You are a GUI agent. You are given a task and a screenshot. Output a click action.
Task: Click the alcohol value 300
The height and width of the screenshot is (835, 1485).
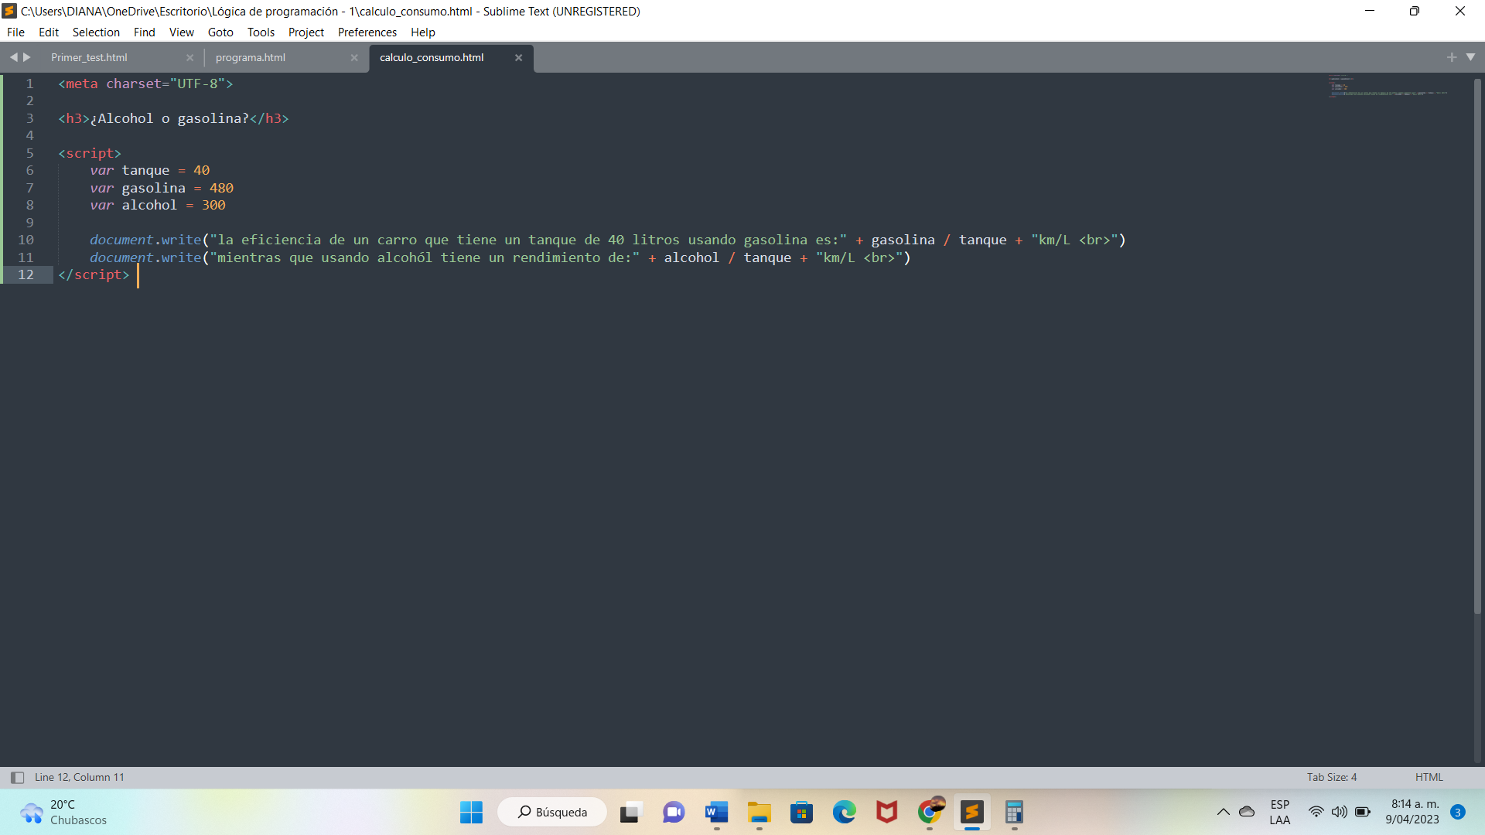[213, 205]
